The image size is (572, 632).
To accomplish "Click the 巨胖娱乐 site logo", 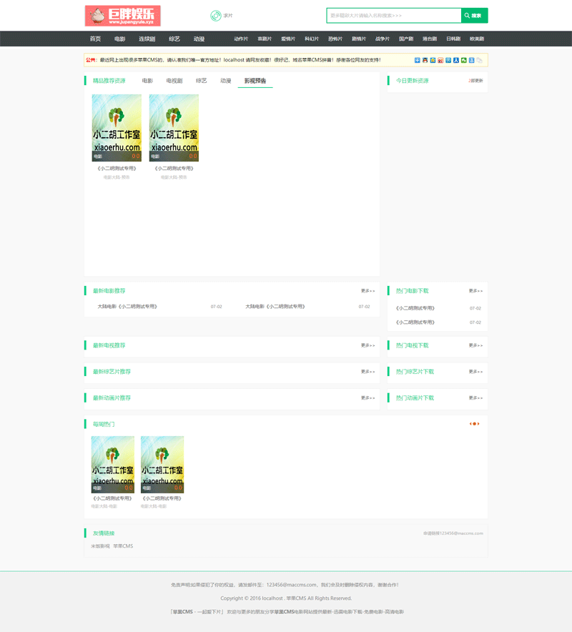I will tap(122, 16).
